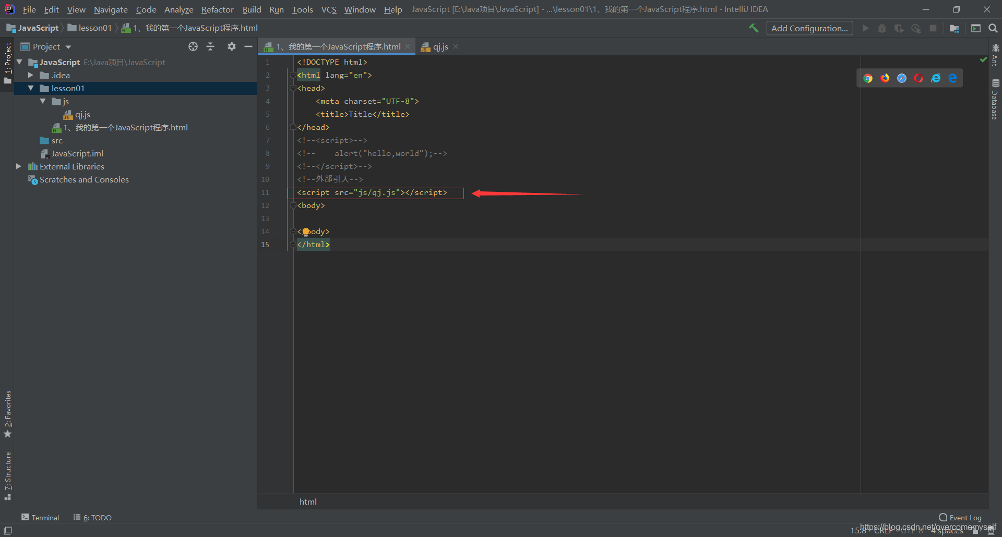Click the Run Anything icon
This screenshot has height=537, width=1002.
(x=976, y=28)
